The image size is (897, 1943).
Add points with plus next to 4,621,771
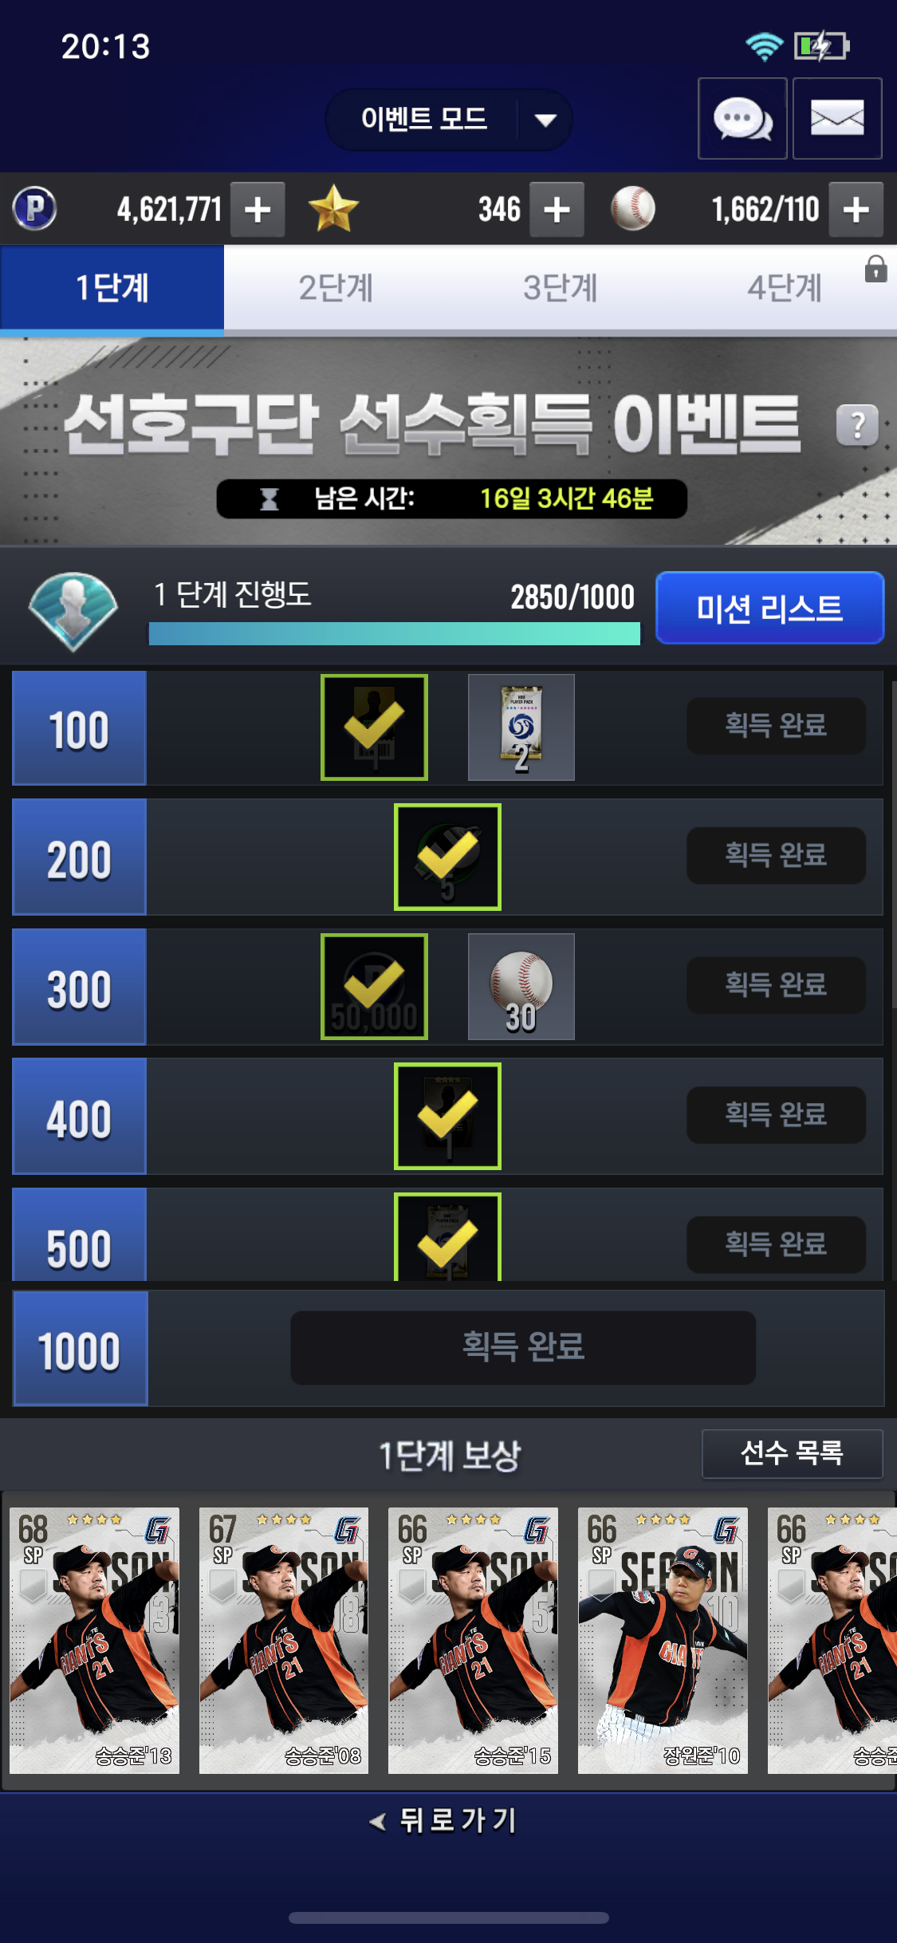point(258,210)
